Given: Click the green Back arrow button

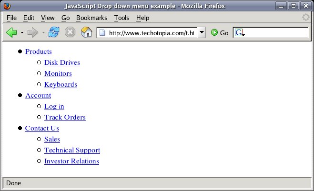Looking at the screenshot, I should point(11,33).
